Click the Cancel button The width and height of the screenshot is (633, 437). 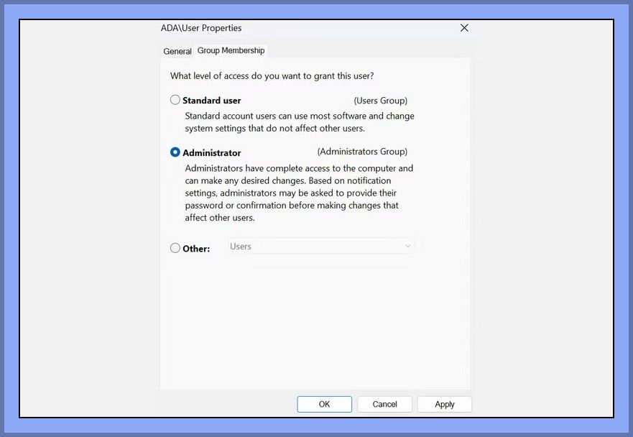[384, 404]
